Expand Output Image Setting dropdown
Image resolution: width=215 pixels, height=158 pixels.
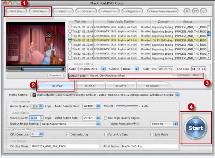coord(71,124)
